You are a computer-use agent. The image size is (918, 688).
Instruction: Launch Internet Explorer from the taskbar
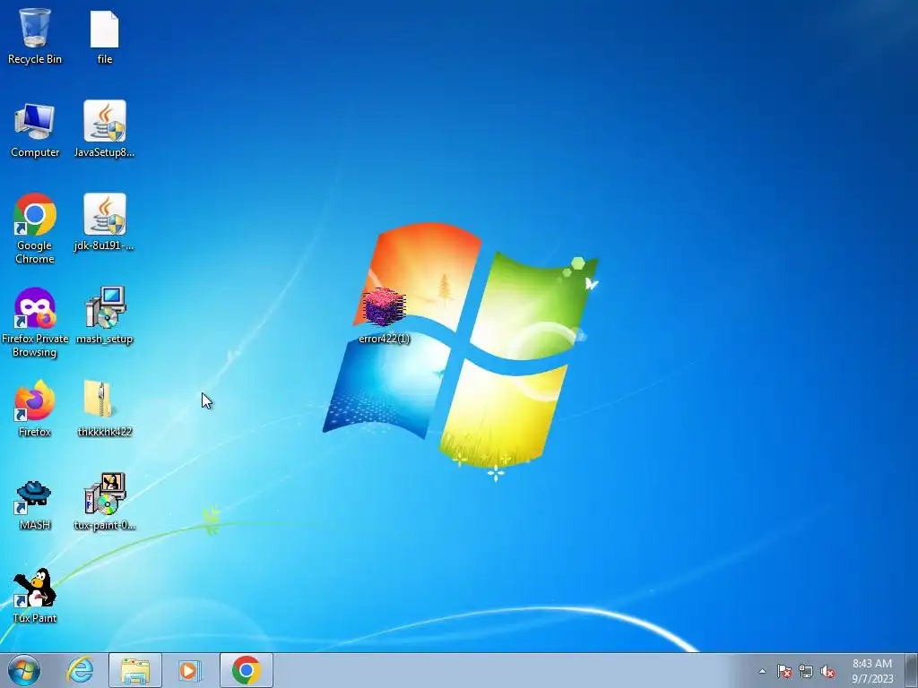point(80,670)
